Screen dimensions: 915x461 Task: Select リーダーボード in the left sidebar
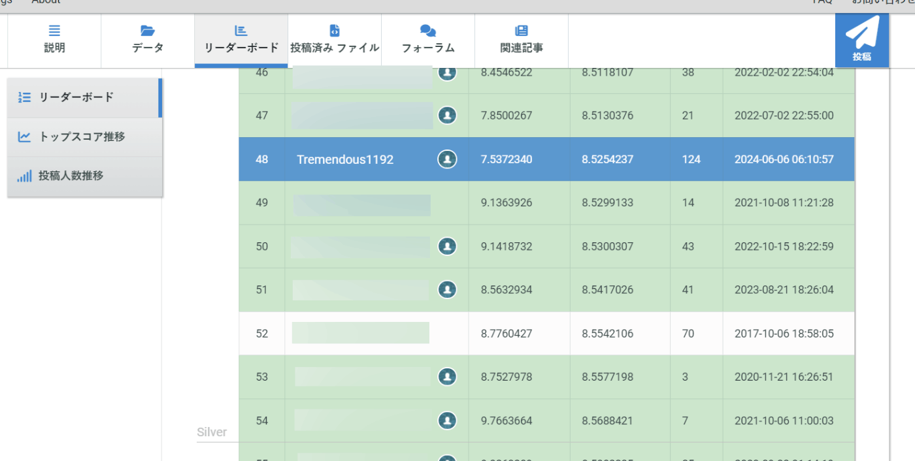[x=84, y=97]
